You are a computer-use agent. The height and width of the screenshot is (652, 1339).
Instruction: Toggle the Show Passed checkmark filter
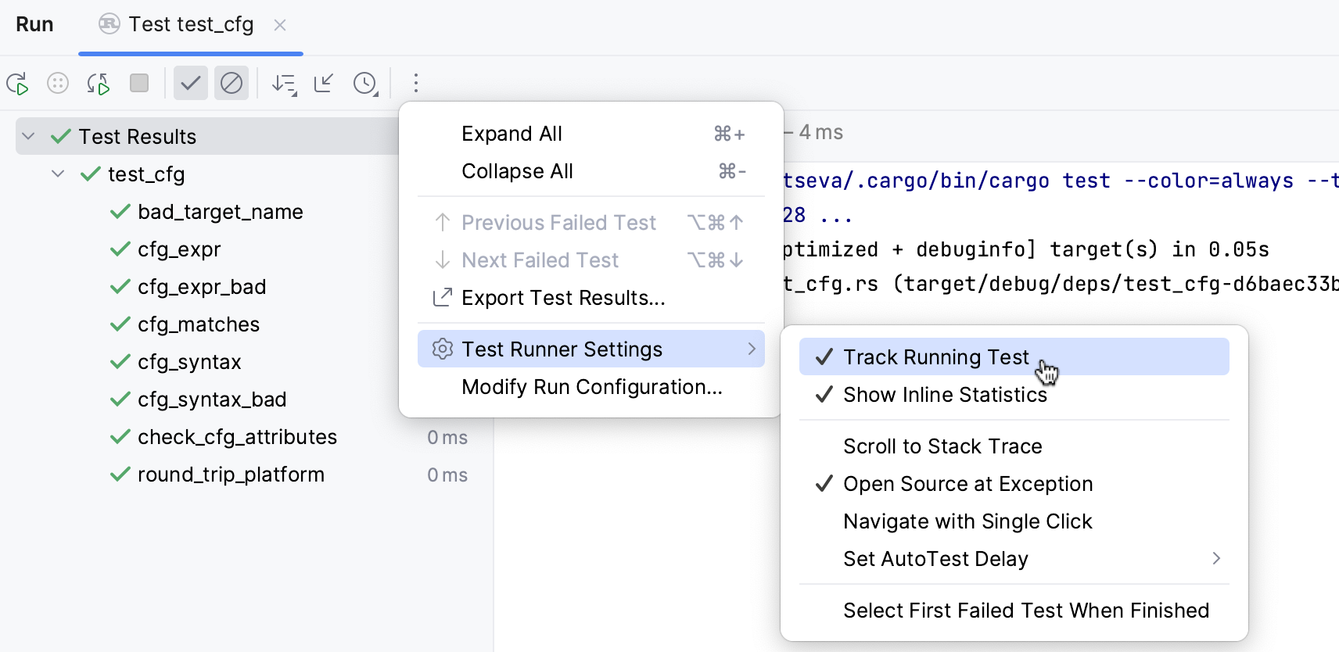click(x=190, y=83)
